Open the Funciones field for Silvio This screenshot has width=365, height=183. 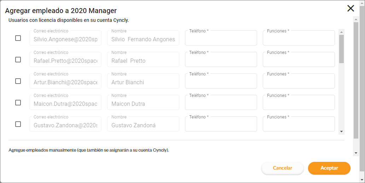tap(299, 38)
